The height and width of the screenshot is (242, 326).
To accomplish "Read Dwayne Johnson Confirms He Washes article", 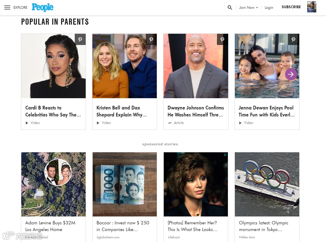I will point(196,111).
